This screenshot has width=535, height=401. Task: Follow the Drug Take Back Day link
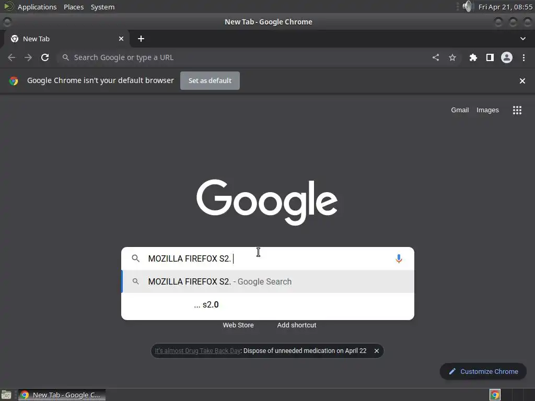coord(197,351)
